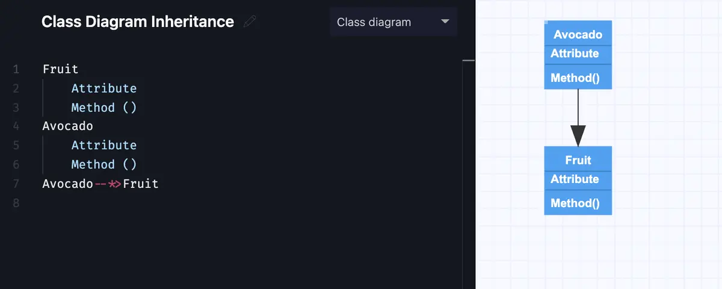Click Method() row in Fruit class box
The width and height of the screenshot is (722, 289).
tap(578, 203)
